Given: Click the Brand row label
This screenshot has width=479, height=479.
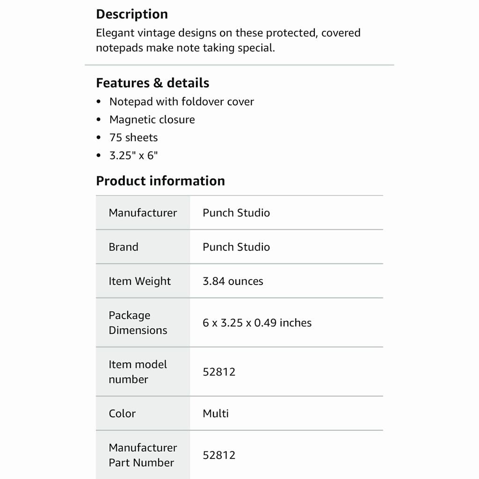Looking at the screenshot, I should [x=123, y=247].
